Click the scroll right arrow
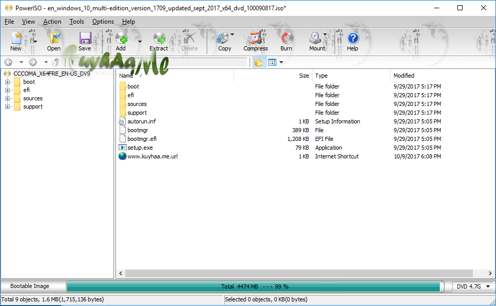 point(490,273)
